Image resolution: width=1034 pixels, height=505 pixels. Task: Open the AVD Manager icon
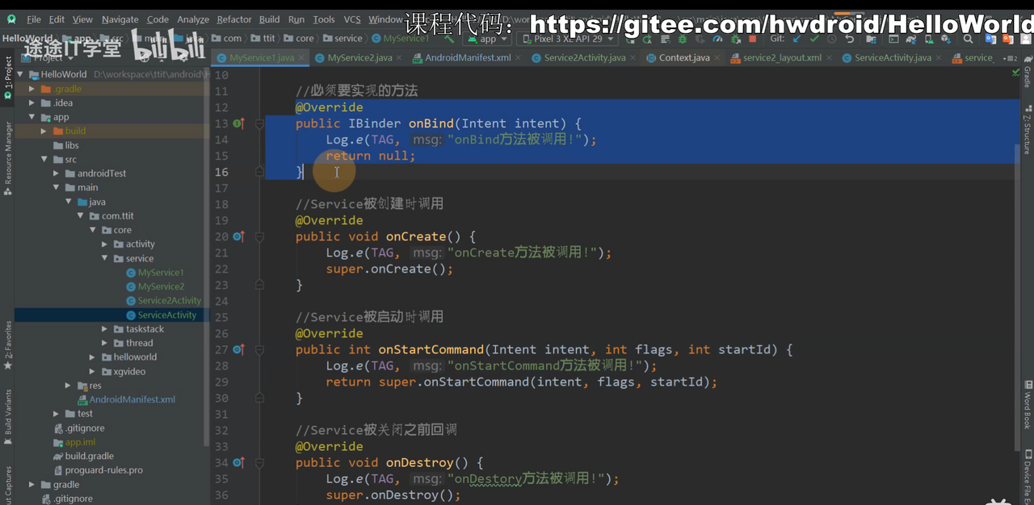[928, 38]
